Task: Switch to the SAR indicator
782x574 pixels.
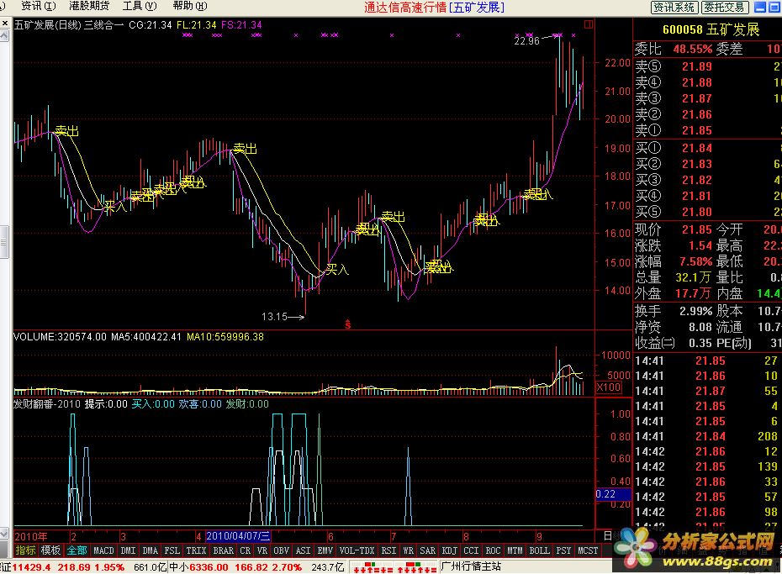Action: click(x=427, y=550)
